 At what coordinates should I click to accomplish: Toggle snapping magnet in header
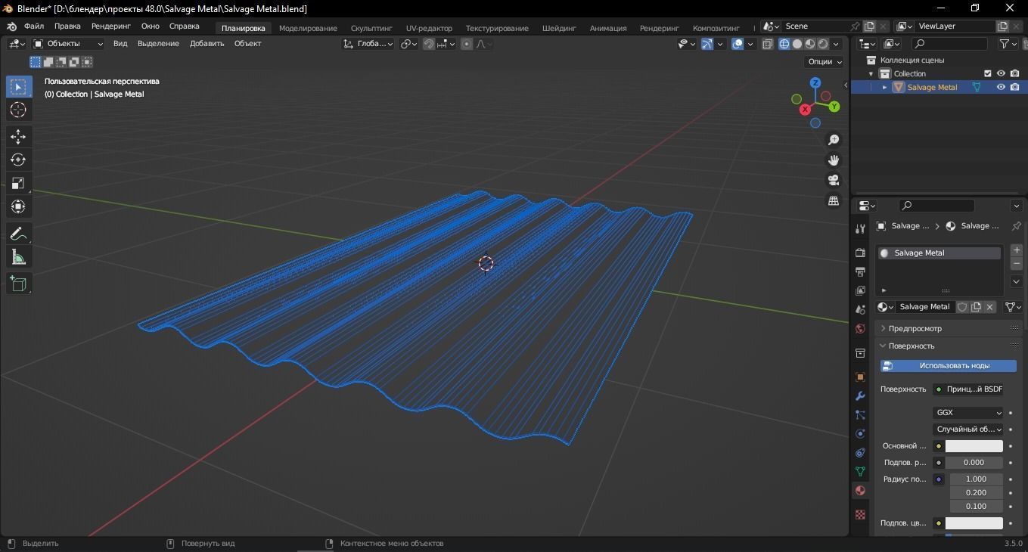tap(429, 44)
